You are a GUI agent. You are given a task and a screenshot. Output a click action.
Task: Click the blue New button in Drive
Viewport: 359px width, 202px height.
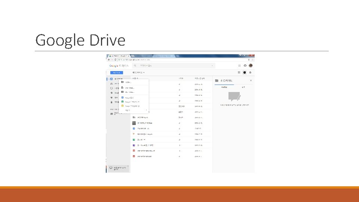[x=117, y=73]
